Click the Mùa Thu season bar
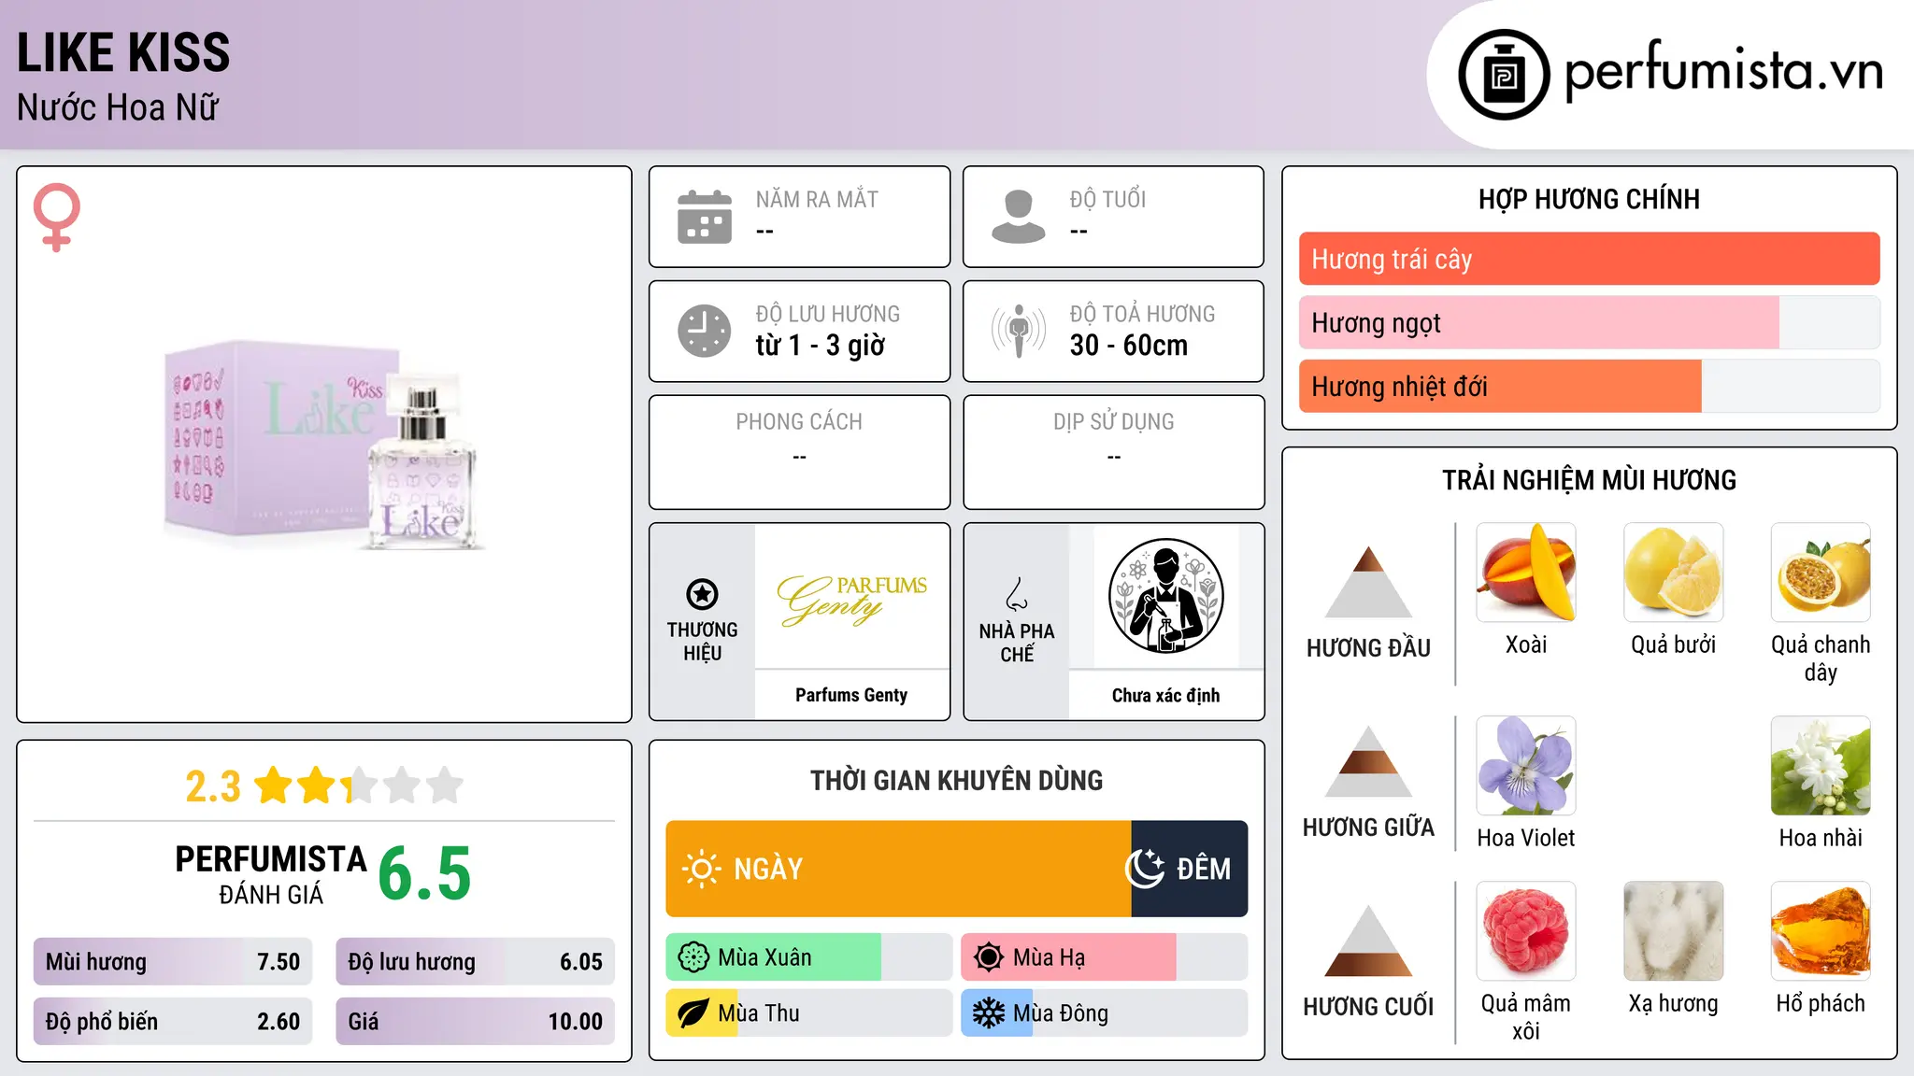 (x=809, y=1013)
